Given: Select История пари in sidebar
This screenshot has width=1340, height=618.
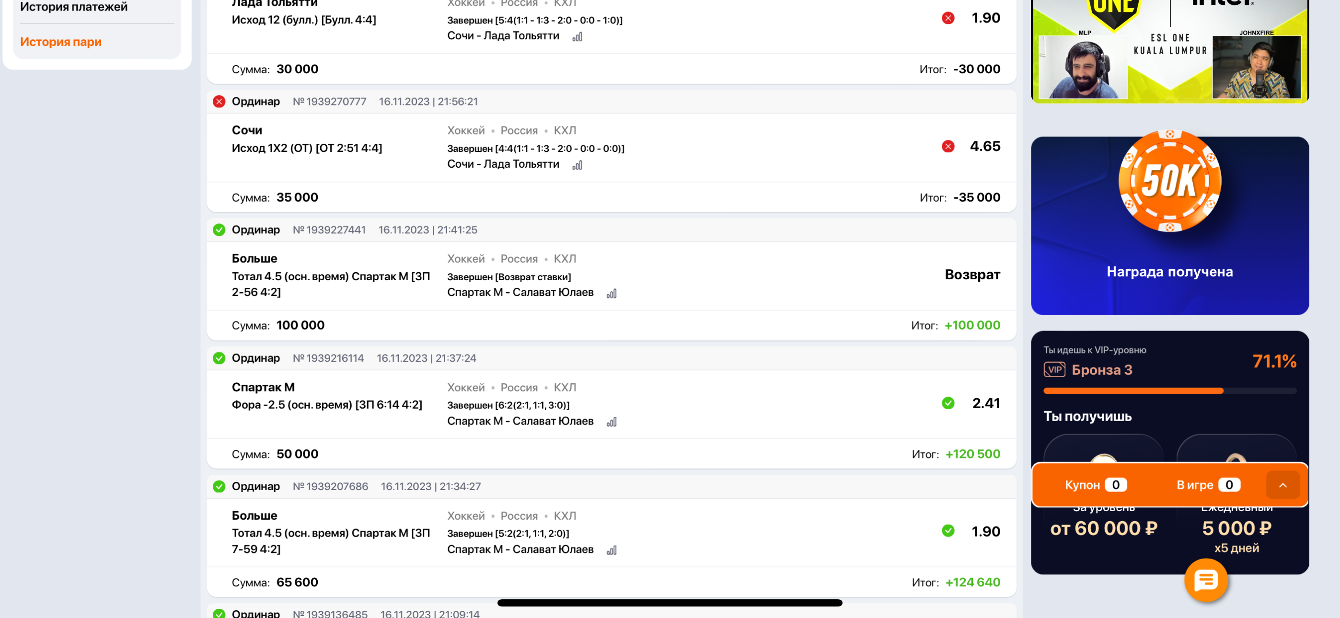Looking at the screenshot, I should [61, 42].
